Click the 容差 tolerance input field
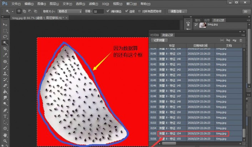The height and width of the screenshot is (147, 252). tap(98, 11)
